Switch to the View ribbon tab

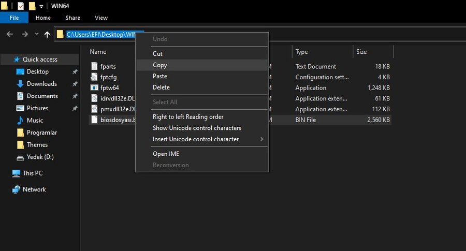click(101, 18)
